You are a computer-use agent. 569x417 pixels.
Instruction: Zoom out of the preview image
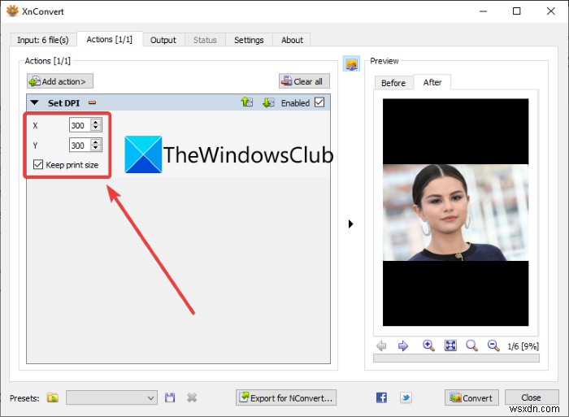tap(493, 345)
